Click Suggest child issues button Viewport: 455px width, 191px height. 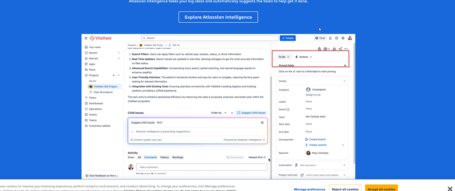pos(251,113)
